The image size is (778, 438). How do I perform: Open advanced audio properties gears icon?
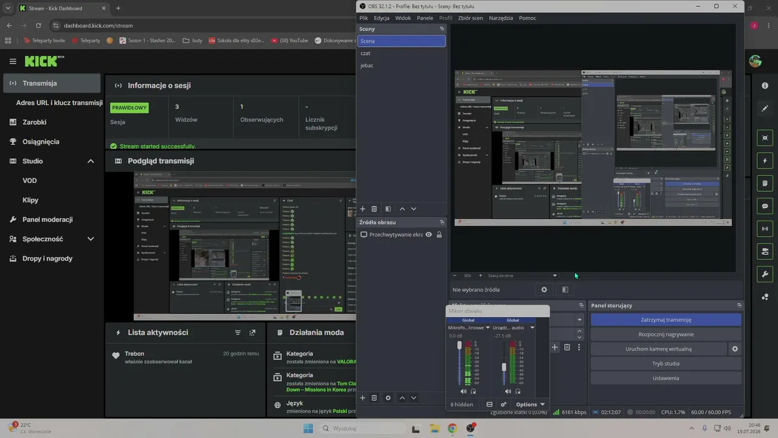(504, 405)
